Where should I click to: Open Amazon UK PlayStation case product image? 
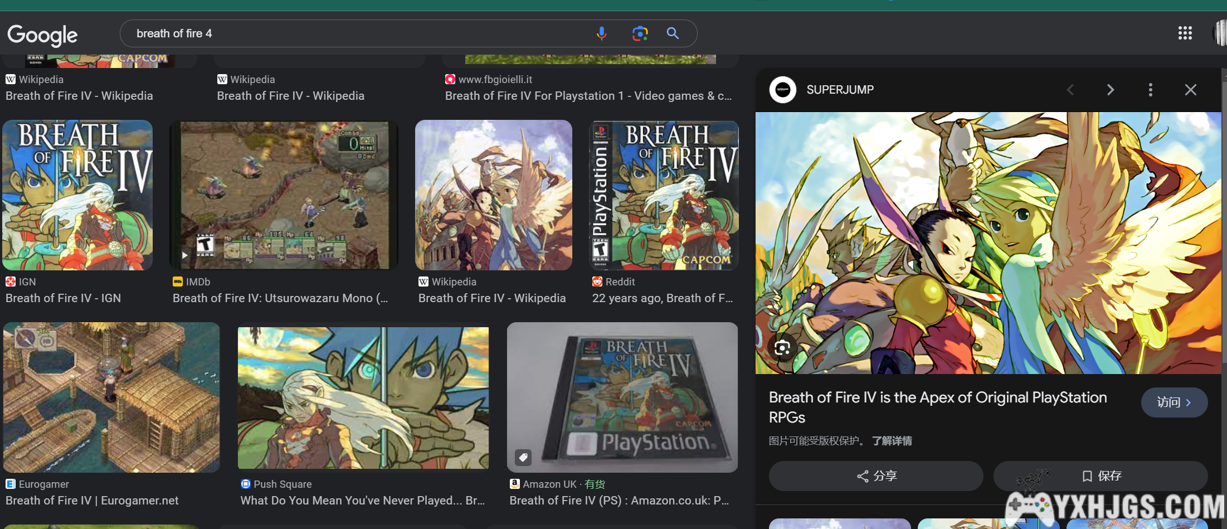[x=622, y=397]
